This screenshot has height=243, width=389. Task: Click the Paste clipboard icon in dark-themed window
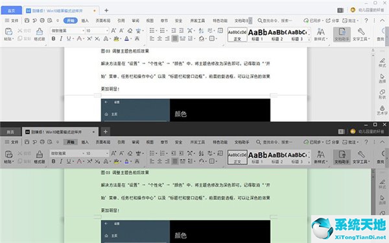click(8, 157)
